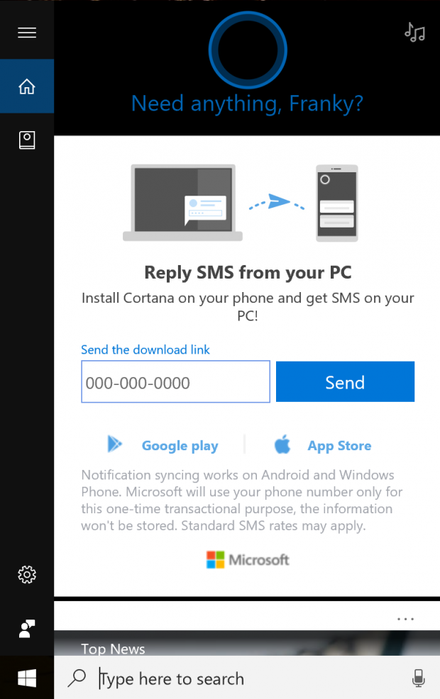Click the Google Play triangle icon
Screen dimensions: 440x699
click(x=115, y=444)
